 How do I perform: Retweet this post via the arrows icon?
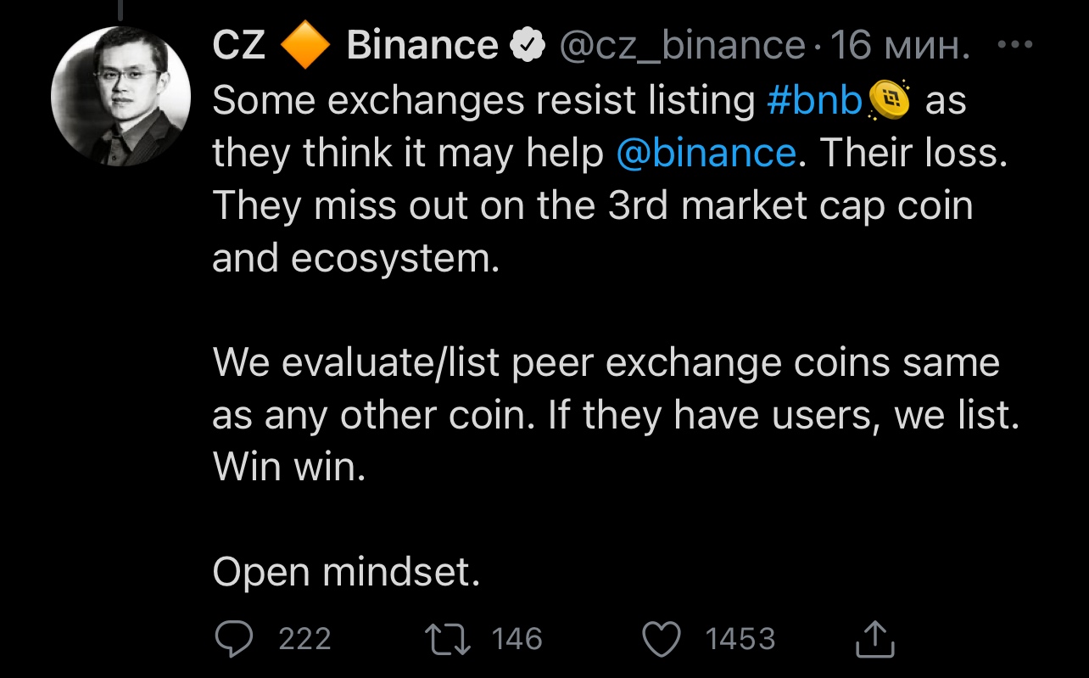pos(450,639)
